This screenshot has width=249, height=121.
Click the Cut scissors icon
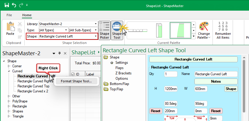(x=20, y=24)
